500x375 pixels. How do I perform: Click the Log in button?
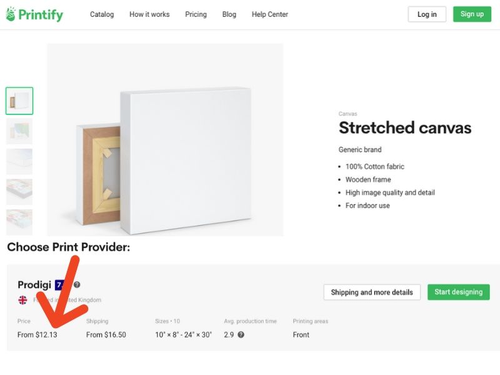point(427,14)
